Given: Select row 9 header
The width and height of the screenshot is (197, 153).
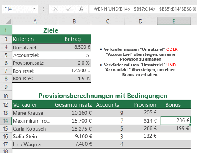Looking at the screenshot, I should (6, 87).
